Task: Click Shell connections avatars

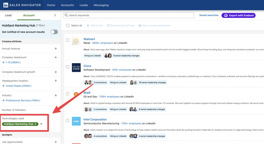Action: point(88,109)
